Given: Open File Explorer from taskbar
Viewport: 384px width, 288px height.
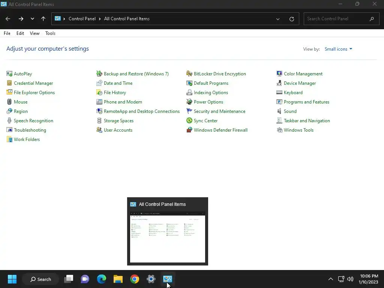Looking at the screenshot, I should pos(118,279).
